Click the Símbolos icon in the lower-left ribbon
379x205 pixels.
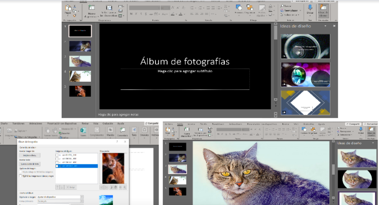pos(144,130)
